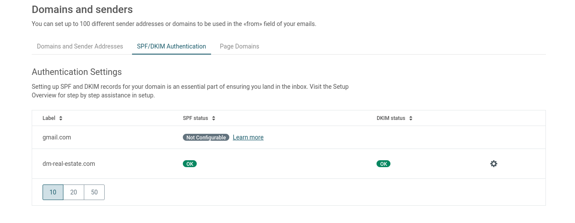Show 20 rows per page
The width and height of the screenshot is (575, 223).
[73, 192]
